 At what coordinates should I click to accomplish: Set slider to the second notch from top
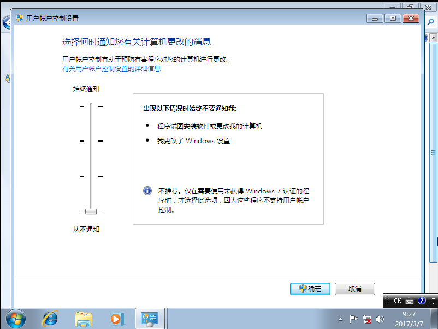coord(91,141)
